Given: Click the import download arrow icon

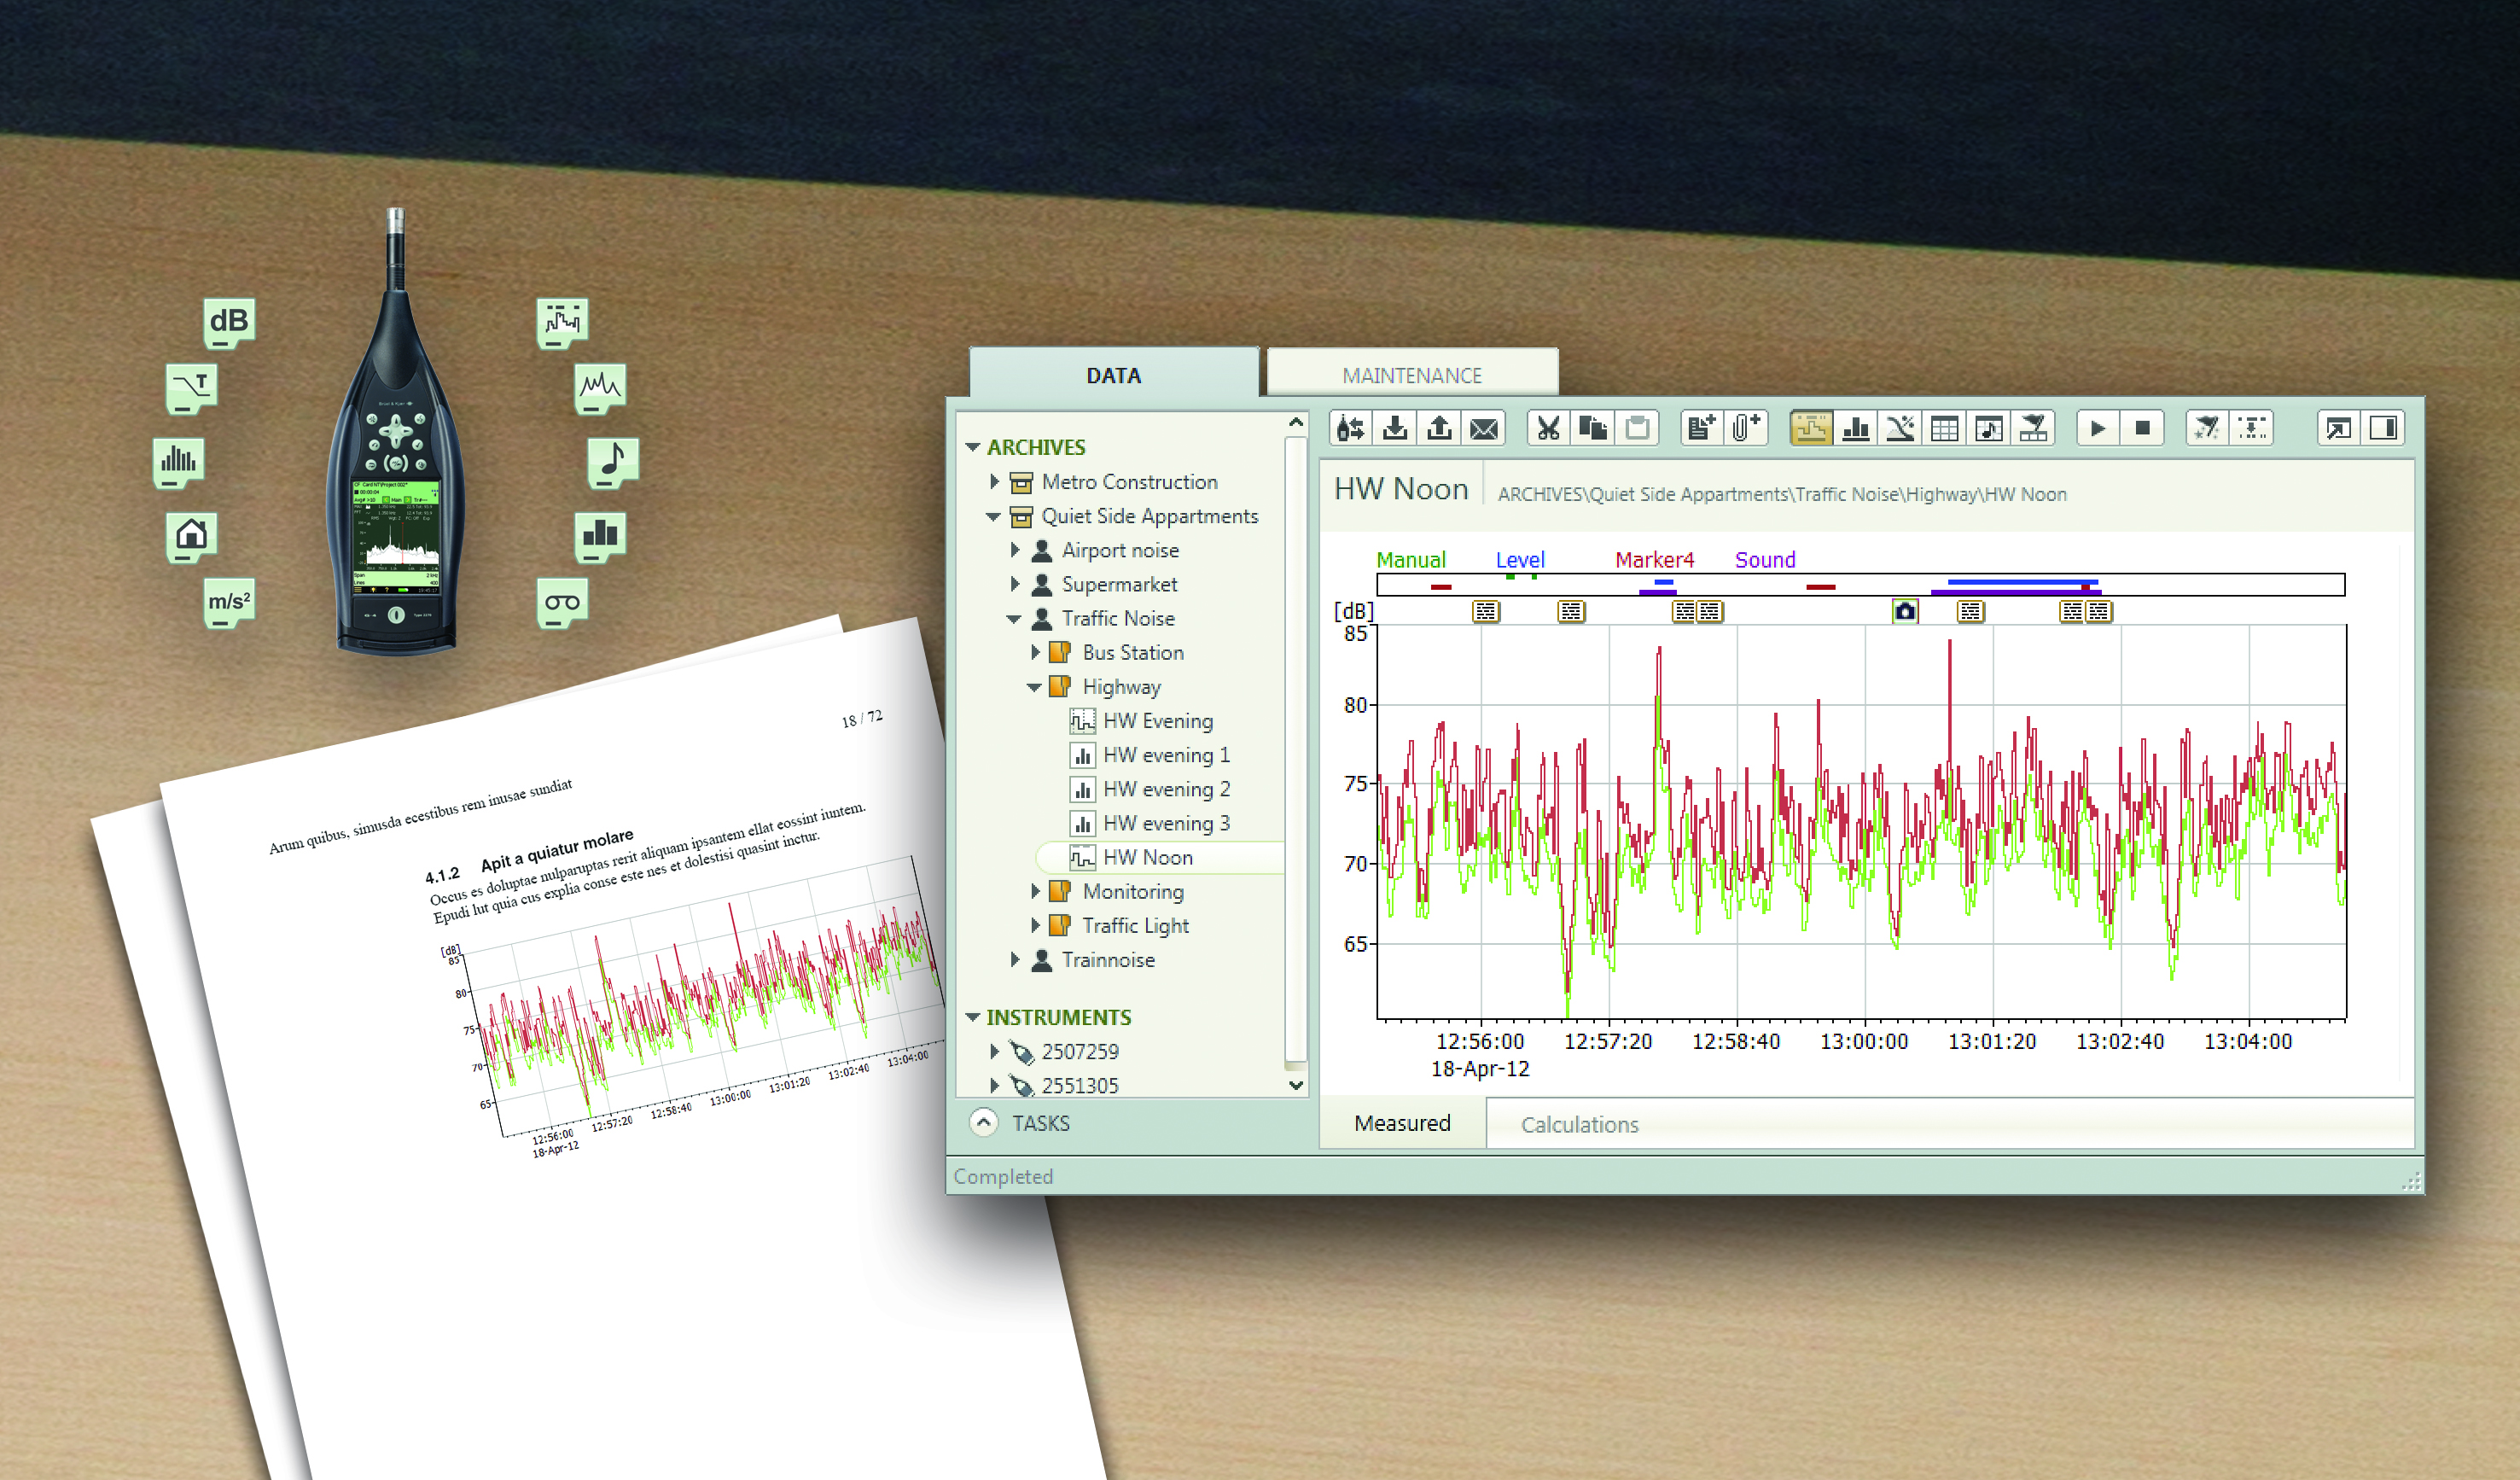Looking at the screenshot, I should coord(1394,429).
